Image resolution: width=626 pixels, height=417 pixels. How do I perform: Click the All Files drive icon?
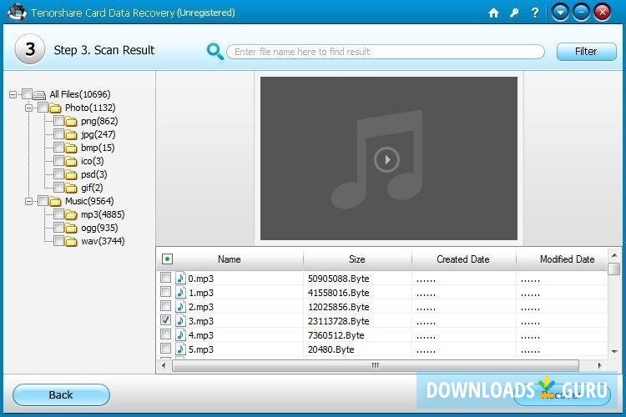coord(39,95)
